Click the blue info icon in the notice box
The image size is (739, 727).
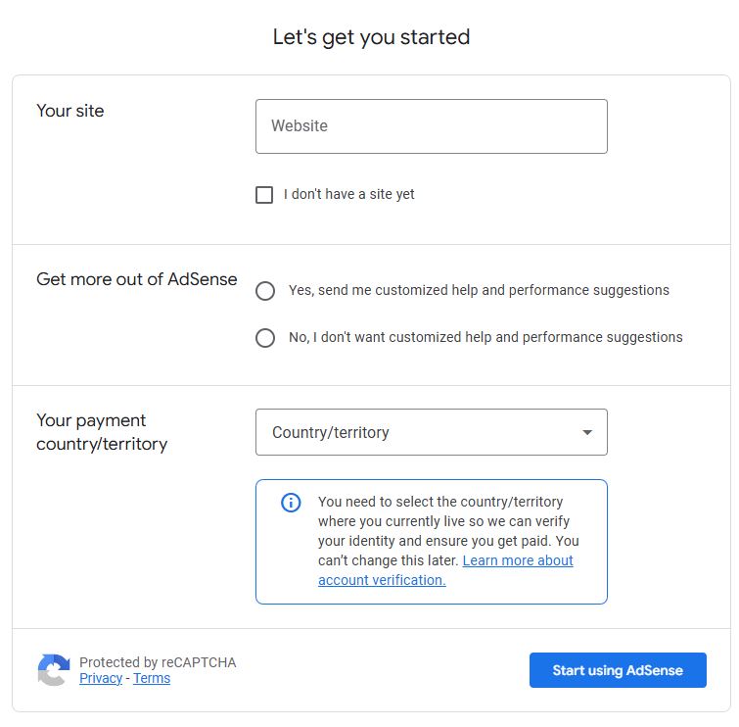pos(291,503)
